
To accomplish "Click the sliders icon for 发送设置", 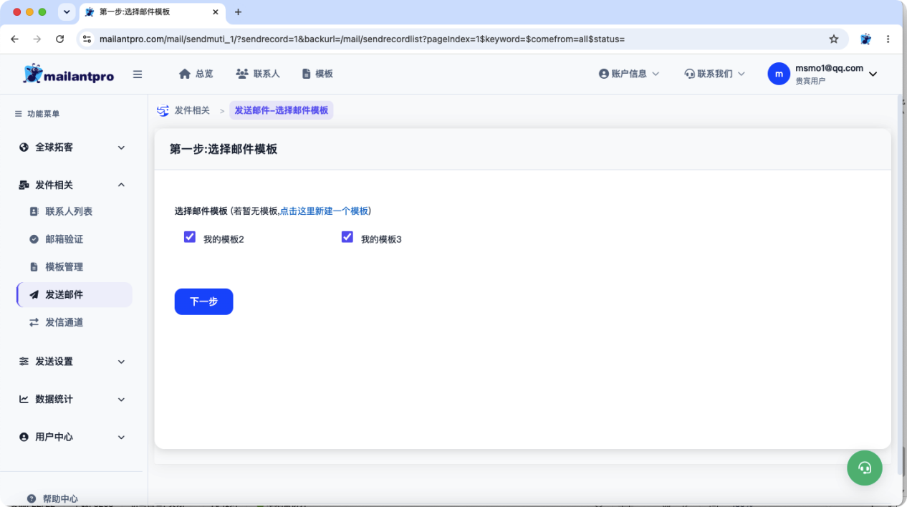I will pos(24,362).
